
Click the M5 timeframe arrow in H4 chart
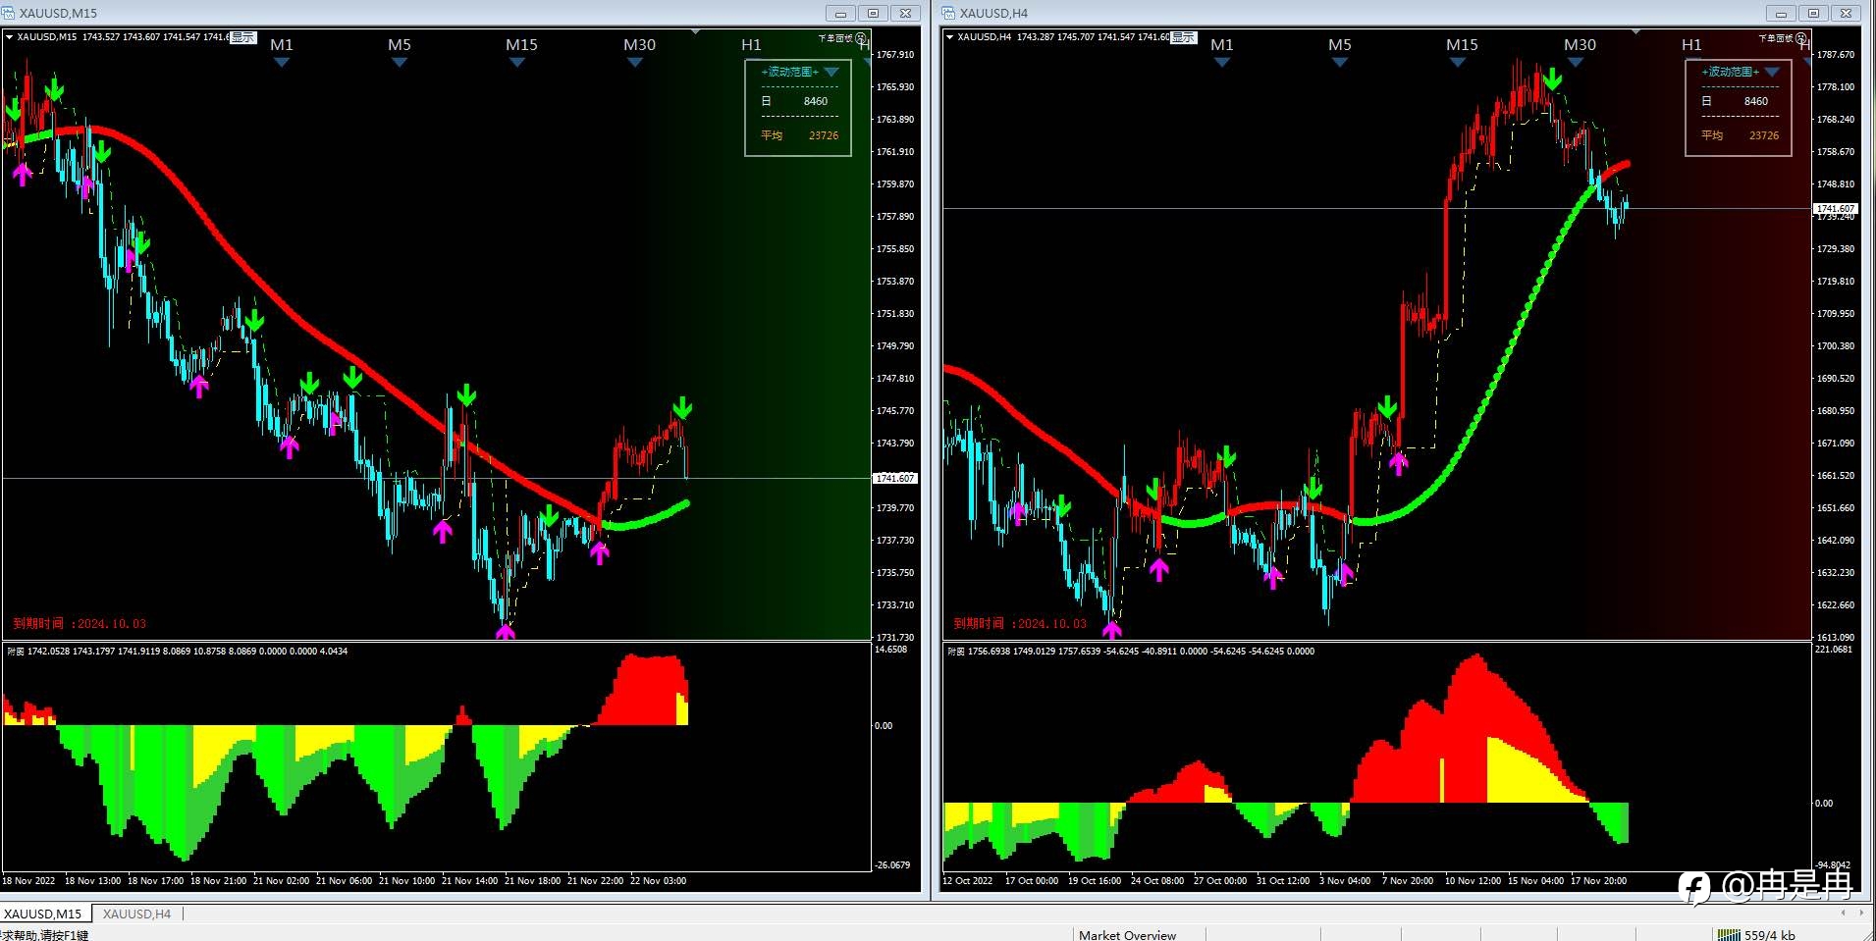point(1340,62)
